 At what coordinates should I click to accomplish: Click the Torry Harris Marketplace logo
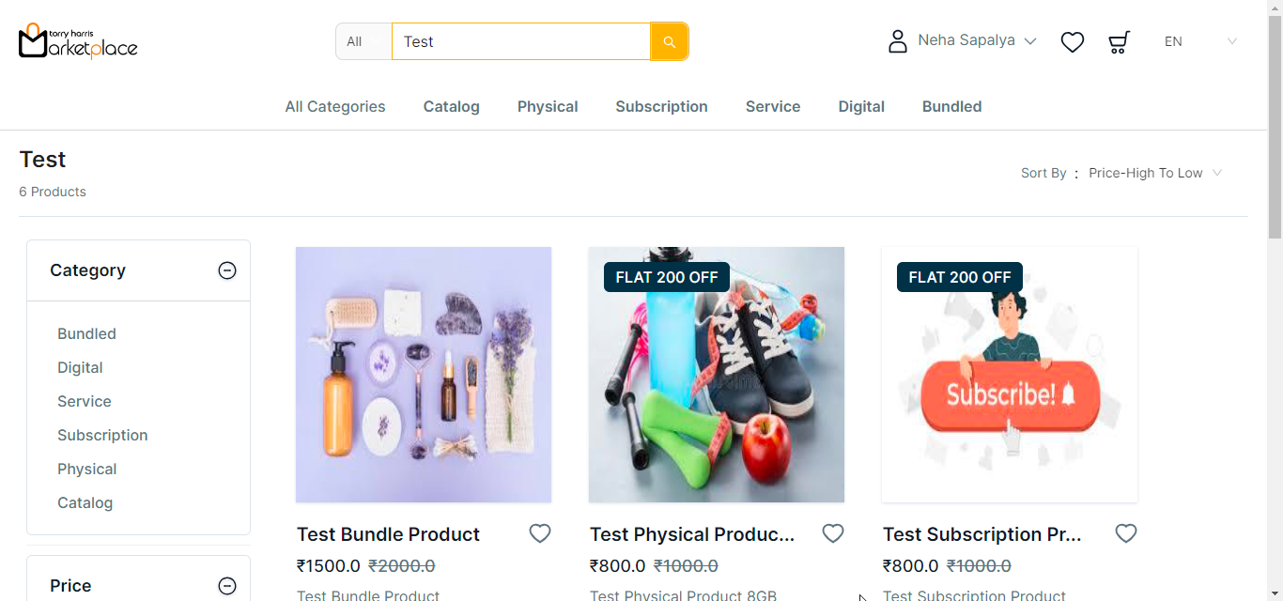point(78,40)
